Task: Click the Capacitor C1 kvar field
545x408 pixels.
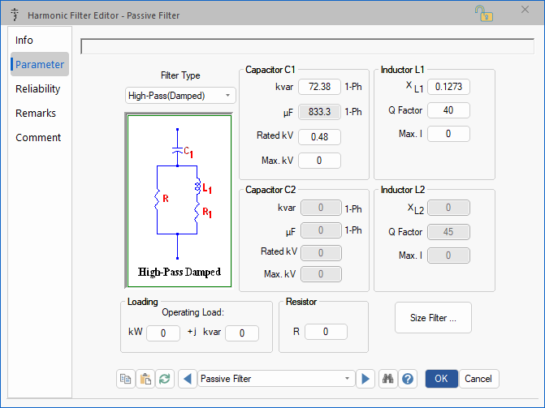Action: tap(319, 87)
